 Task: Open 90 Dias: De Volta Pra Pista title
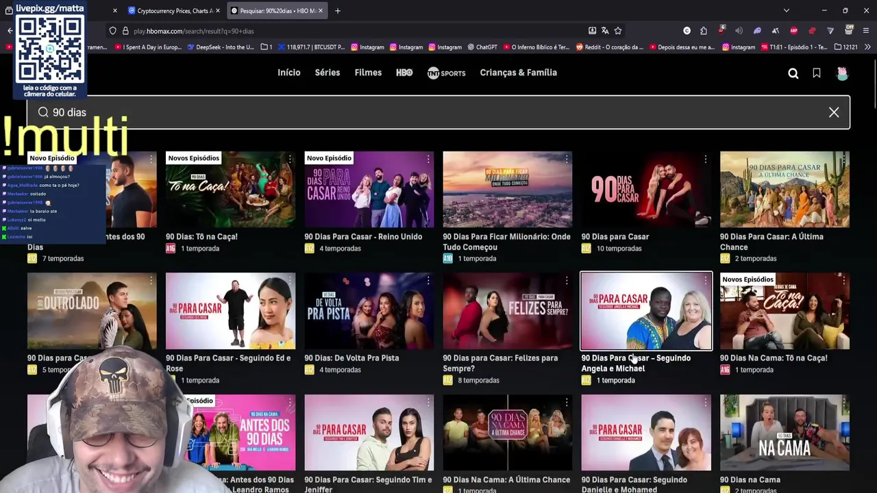(351, 358)
